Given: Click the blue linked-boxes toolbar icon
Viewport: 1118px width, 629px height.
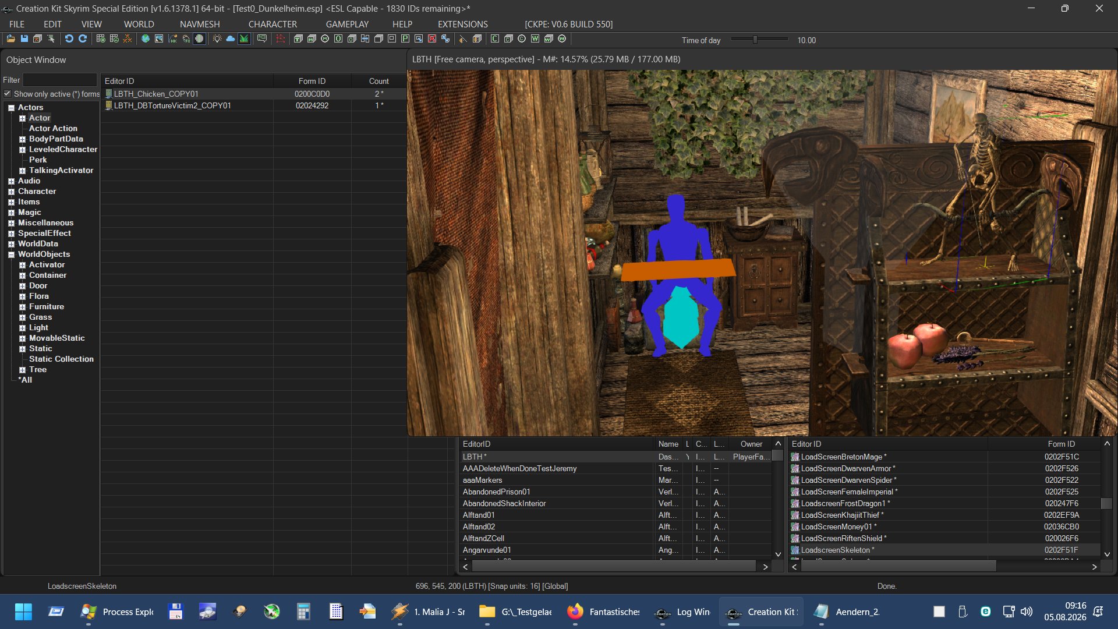Looking at the screenshot, I should pyautogui.click(x=445, y=39).
